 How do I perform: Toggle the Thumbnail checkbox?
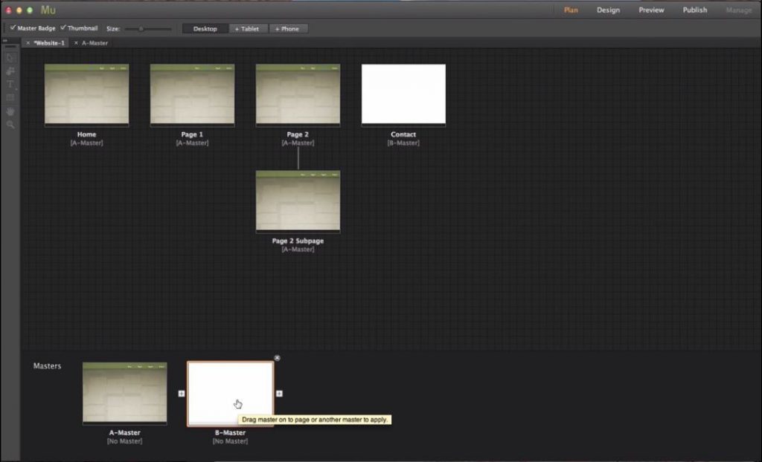[x=63, y=27]
